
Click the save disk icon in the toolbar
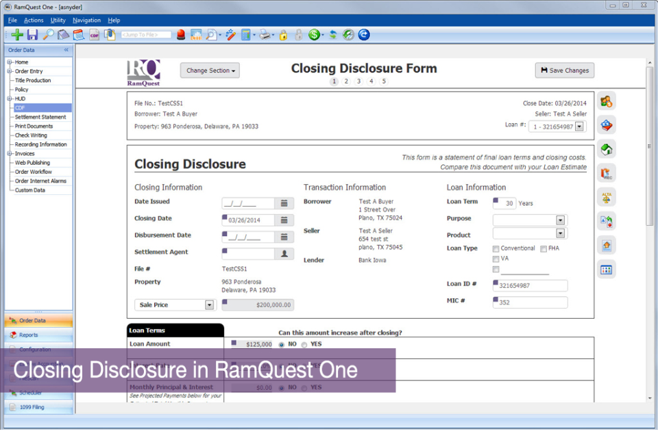point(31,35)
